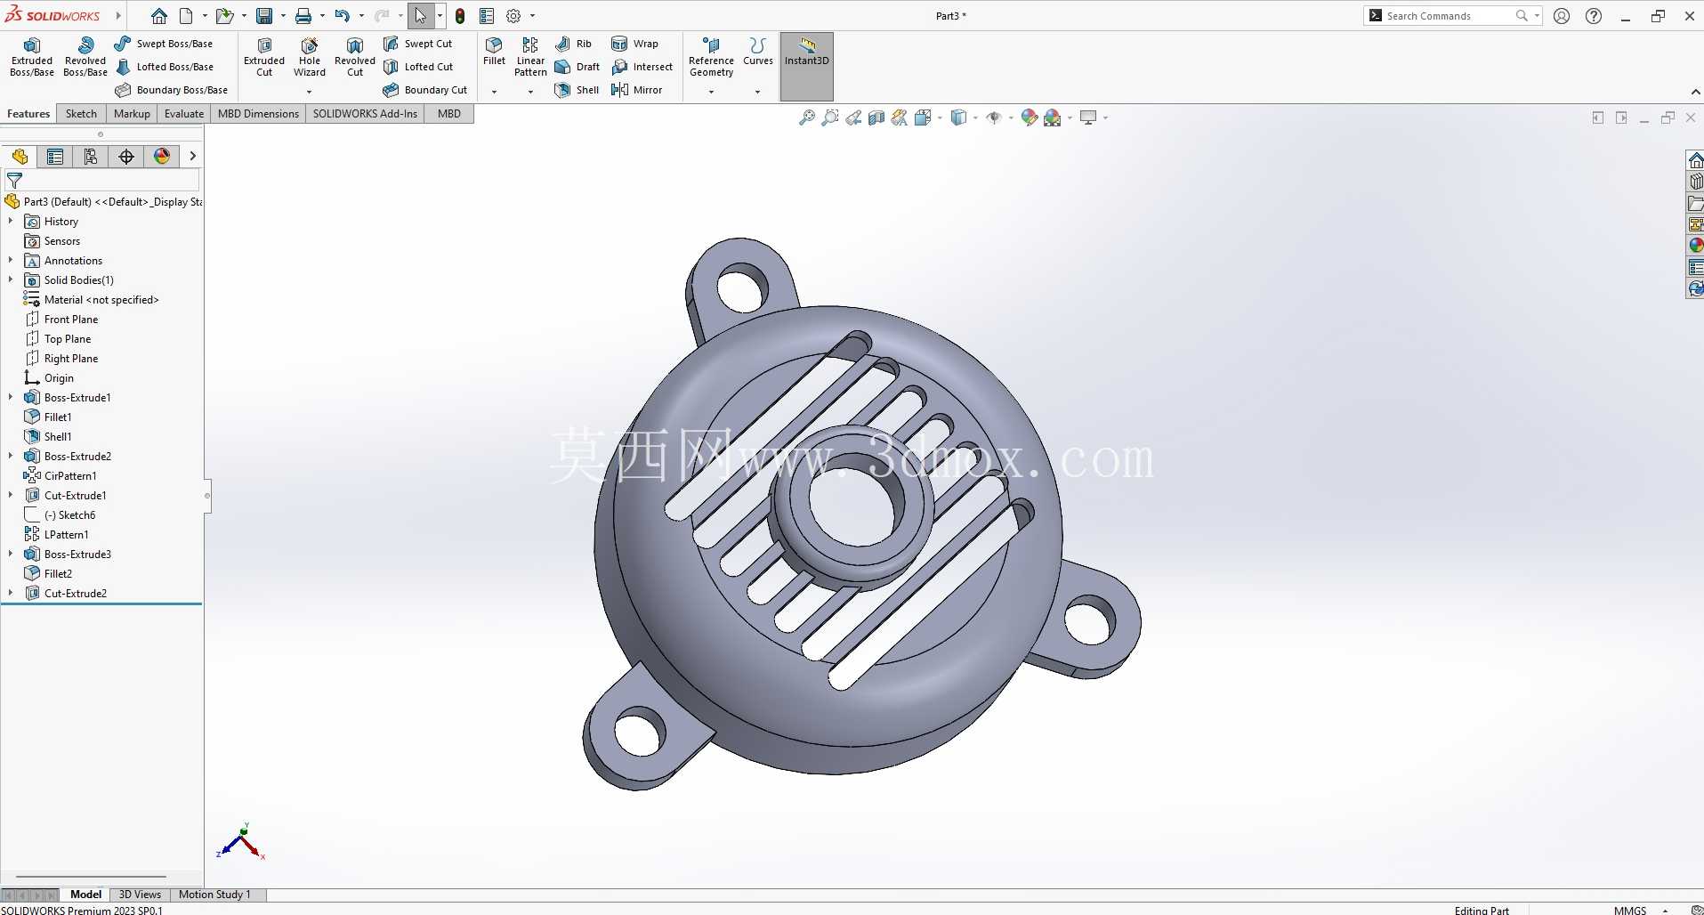Select the Draft feature tool
The image size is (1704, 915).
(x=577, y=67)
